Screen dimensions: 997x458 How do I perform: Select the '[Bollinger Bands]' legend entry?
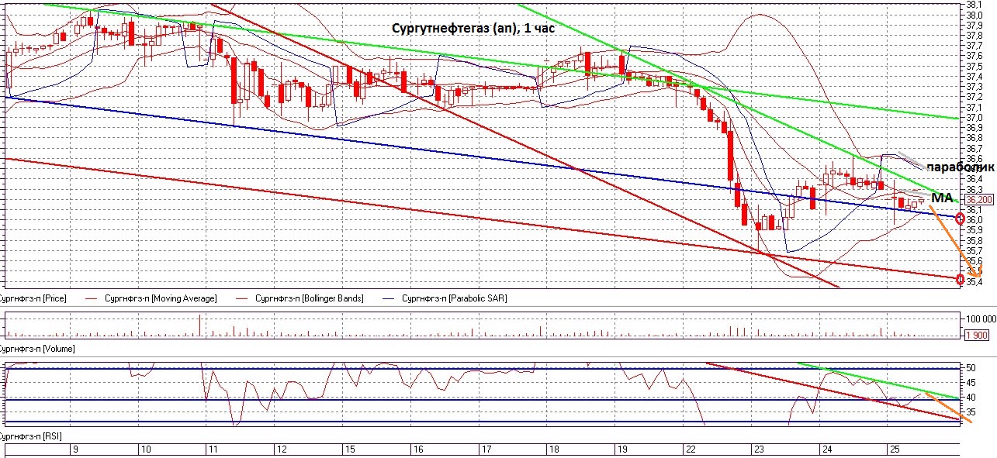tap(309, 298)
